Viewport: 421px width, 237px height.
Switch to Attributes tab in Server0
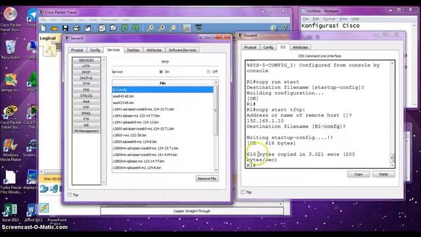tap(154, 50)
